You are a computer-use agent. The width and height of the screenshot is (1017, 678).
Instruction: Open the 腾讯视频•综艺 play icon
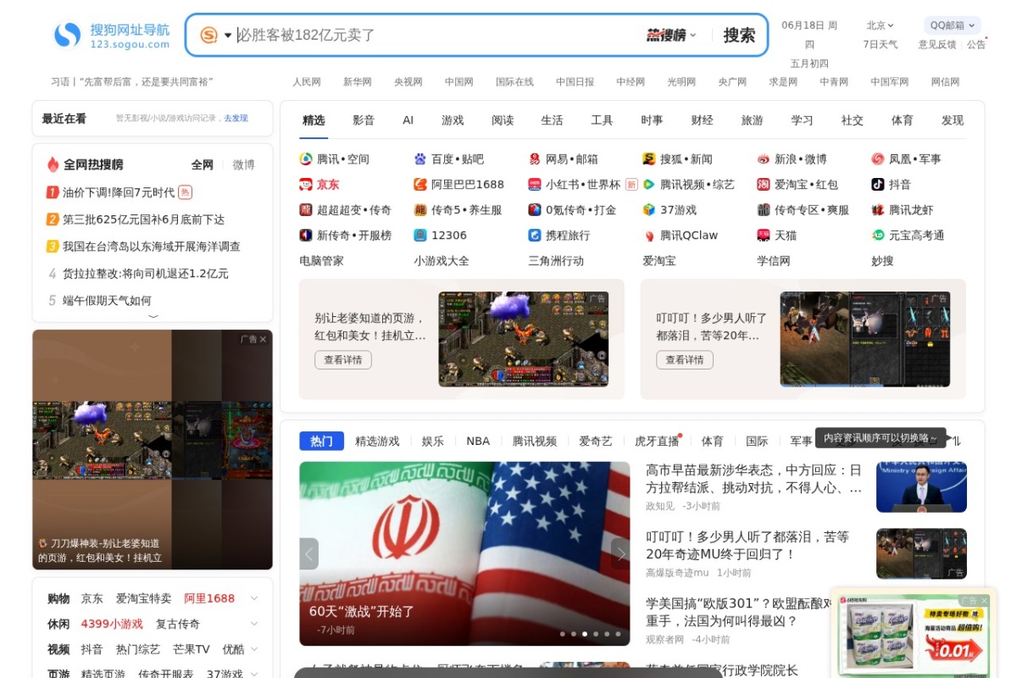coord(649,184)
